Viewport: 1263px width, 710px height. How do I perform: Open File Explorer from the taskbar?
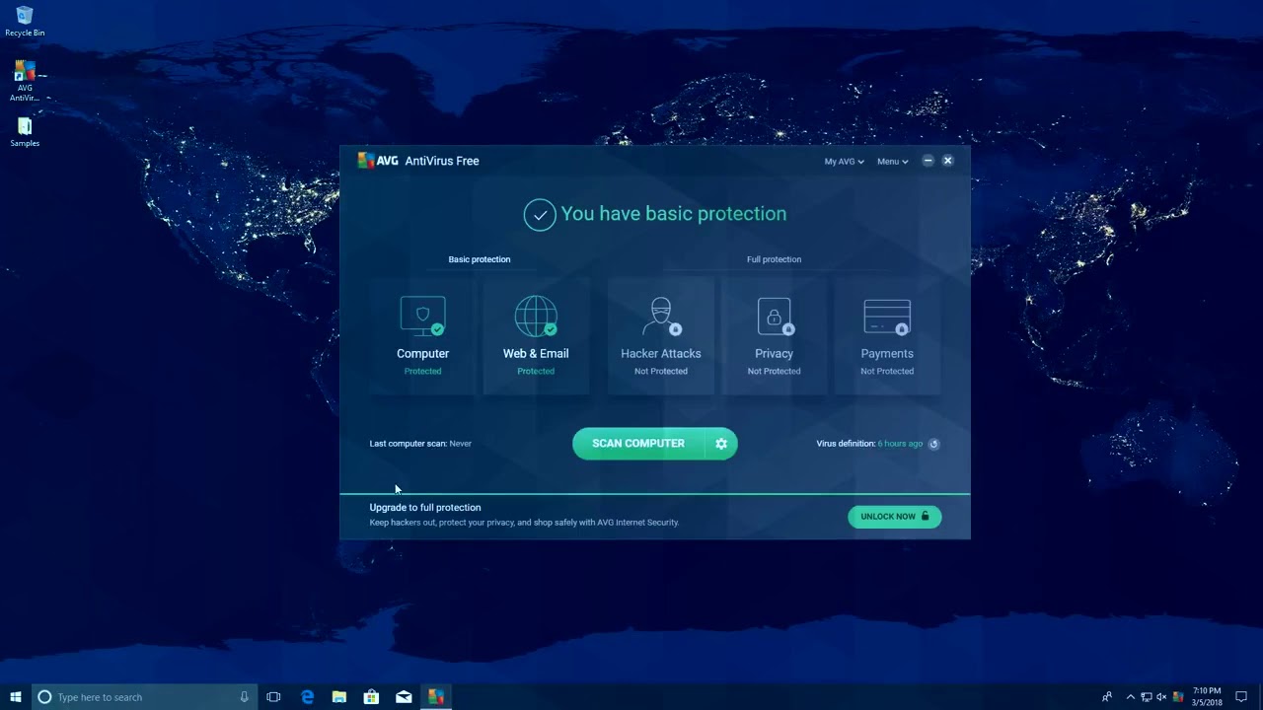point(339,697)
